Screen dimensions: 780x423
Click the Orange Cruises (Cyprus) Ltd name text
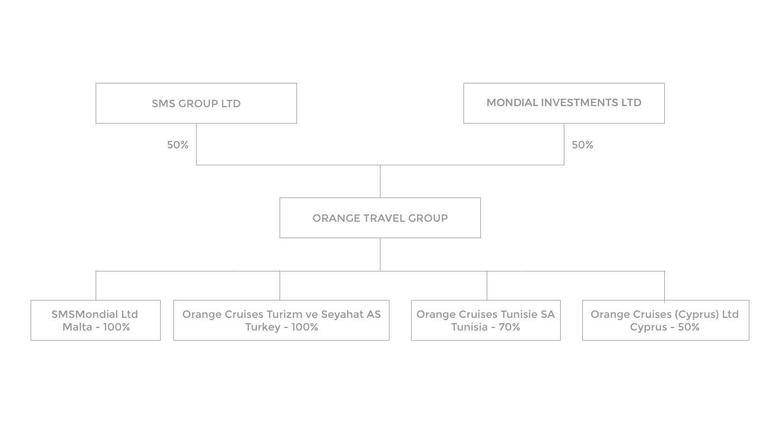665,314
